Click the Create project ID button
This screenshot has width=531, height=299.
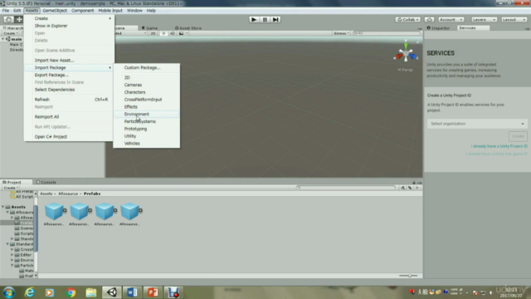[518, 136]
